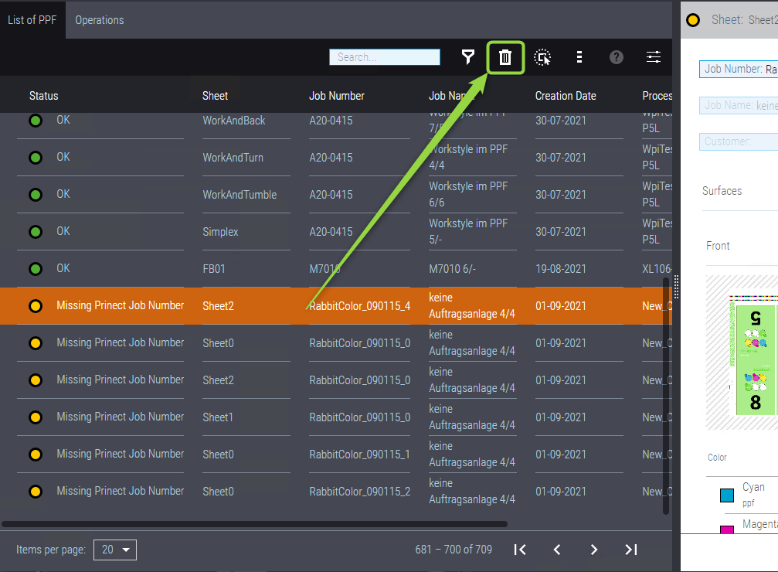
Task: Sort by Creation Date column header
Action: coord(565,96)
